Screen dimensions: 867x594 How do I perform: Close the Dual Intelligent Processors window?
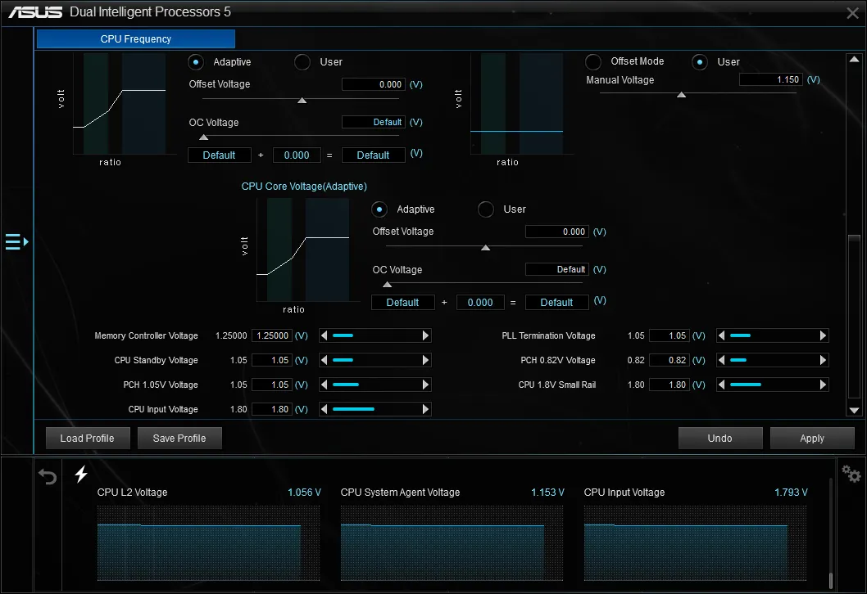(x=852, y=13)
